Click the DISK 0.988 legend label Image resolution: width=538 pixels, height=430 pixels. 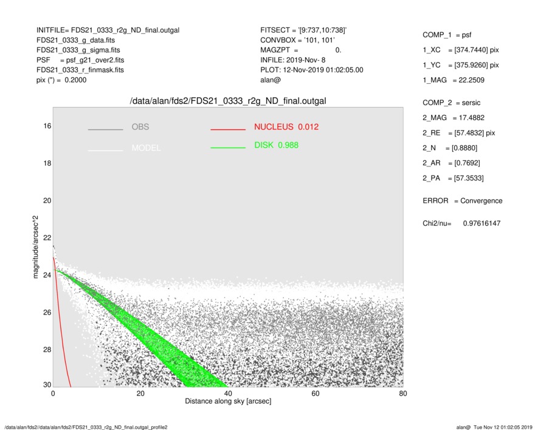click(x=276, y=145)
